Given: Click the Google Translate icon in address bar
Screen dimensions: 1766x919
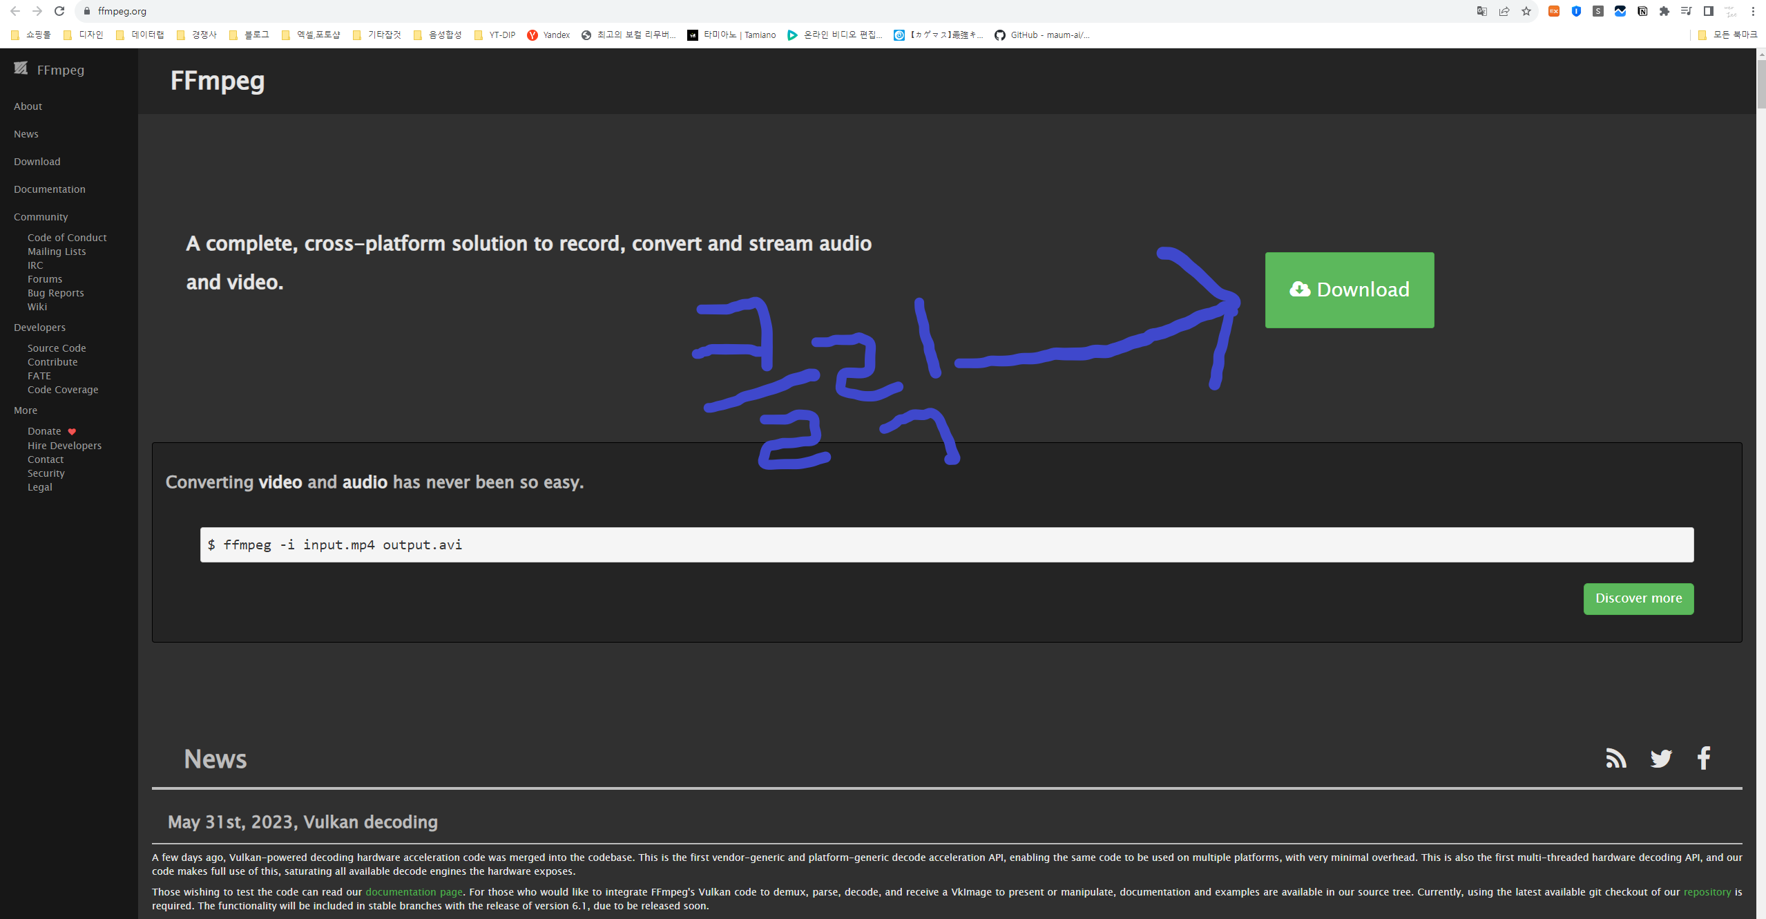Looking at the screenshot, I should (1481, 11).
